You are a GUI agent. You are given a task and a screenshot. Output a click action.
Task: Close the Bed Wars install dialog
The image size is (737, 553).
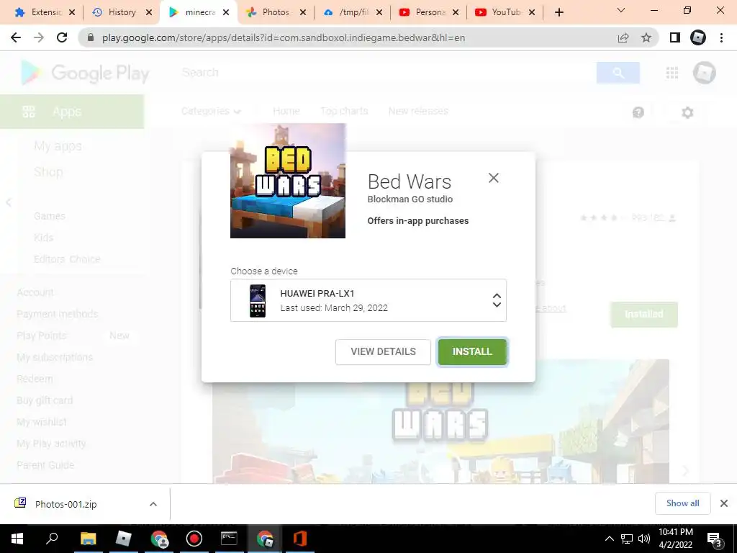click(494, 178)
